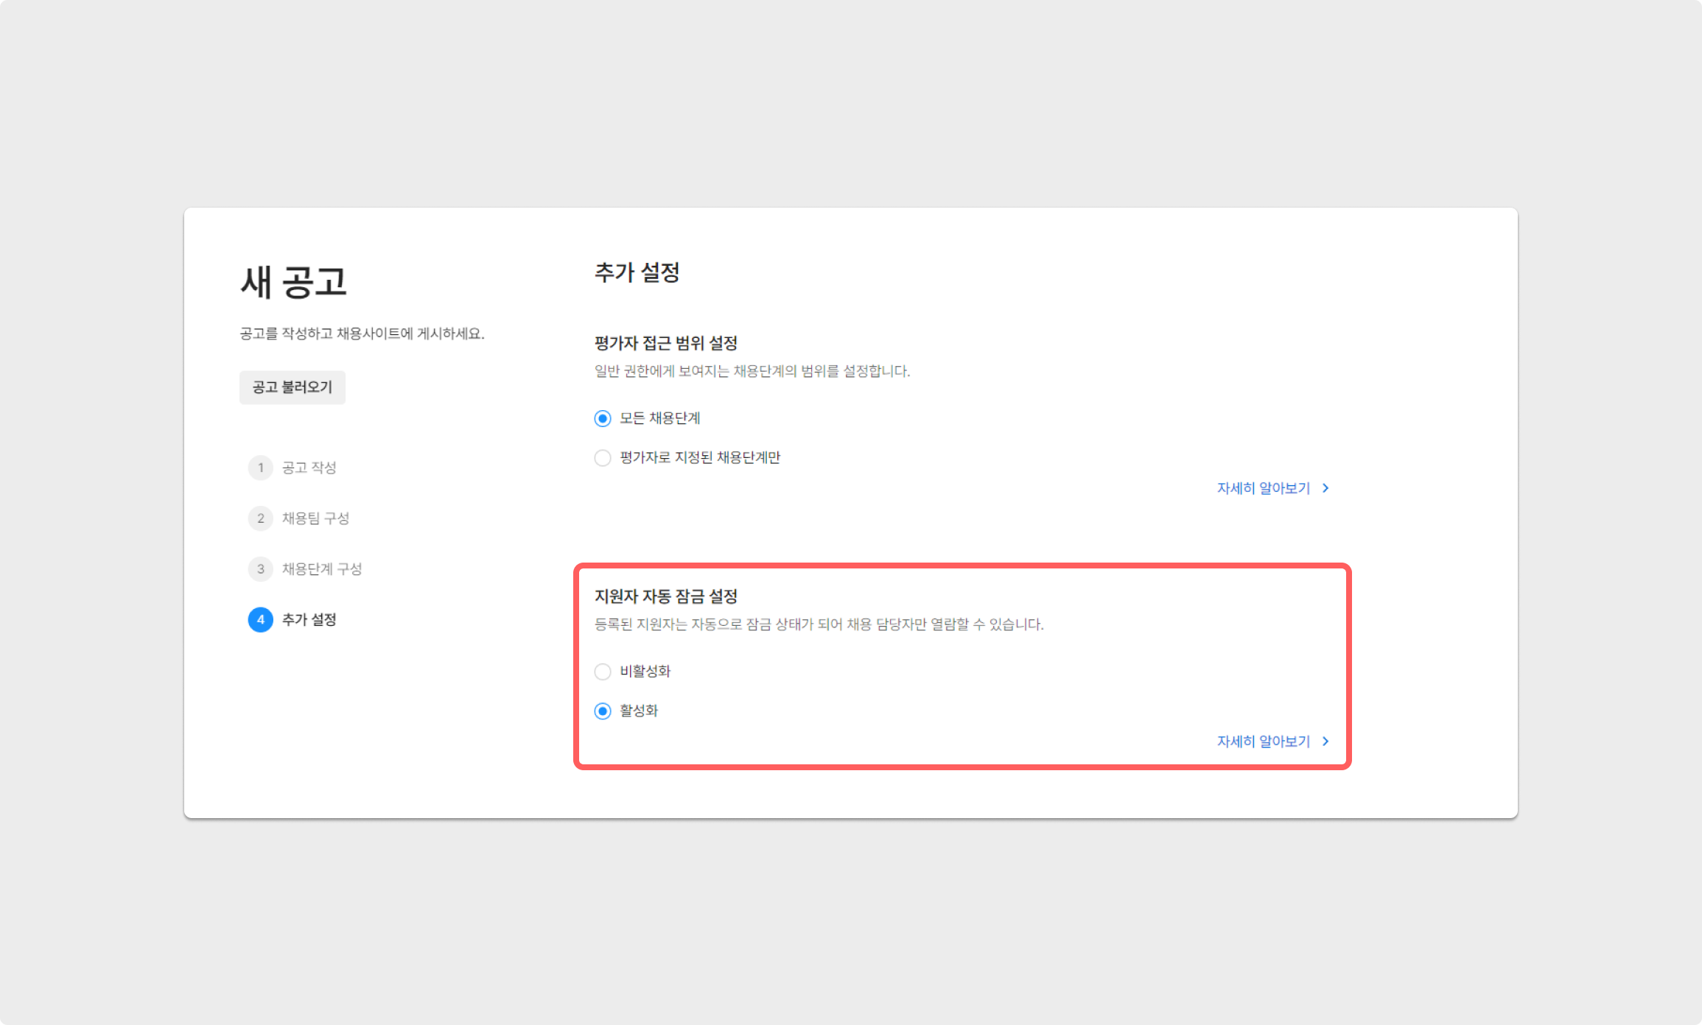Open the 추가 설정 step
The image size is (1702, 1025).
click(x=309, y=620)
